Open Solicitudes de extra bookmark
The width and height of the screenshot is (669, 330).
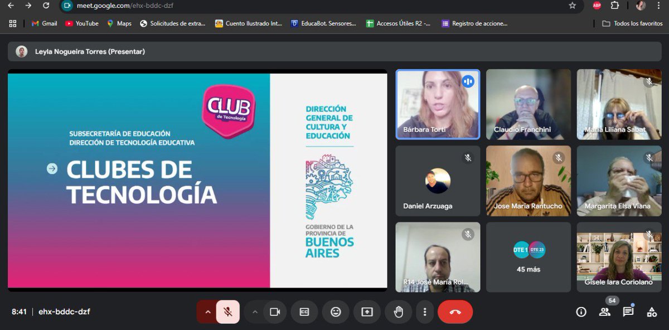[173, 23]
